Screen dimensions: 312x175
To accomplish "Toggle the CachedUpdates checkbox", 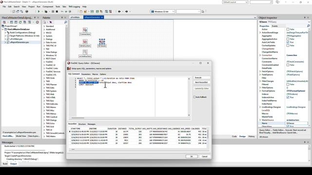I will [x=288, y=45].
